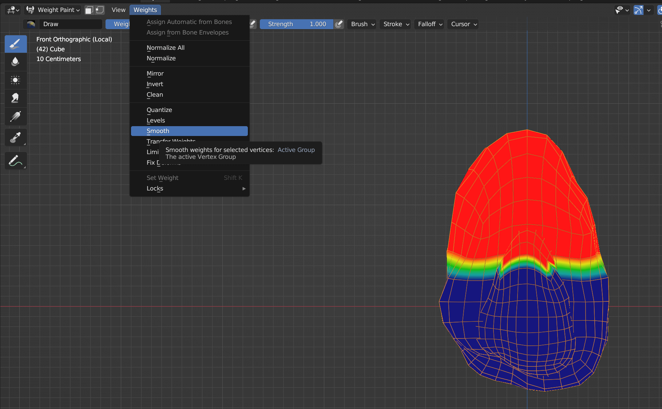Select the Blur tool in toolbar
Screen dimensions: 662x409
coord(16,62)
